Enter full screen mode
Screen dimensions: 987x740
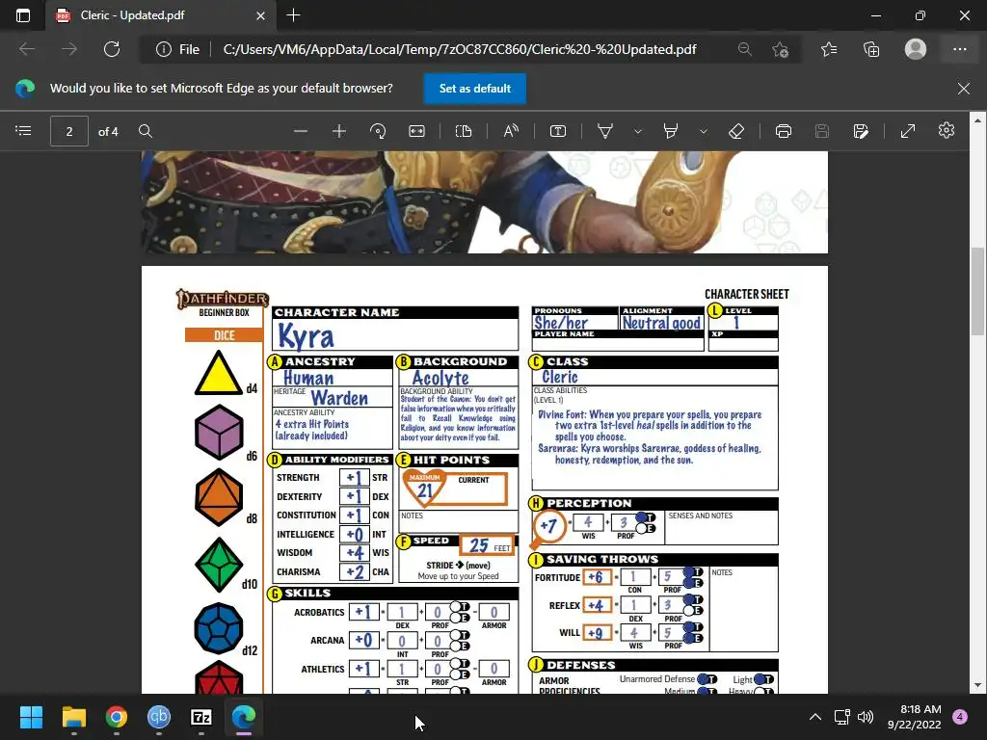point(908,131)
